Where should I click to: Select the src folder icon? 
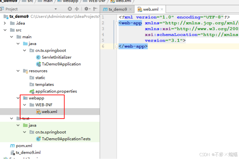pos(12,30)
